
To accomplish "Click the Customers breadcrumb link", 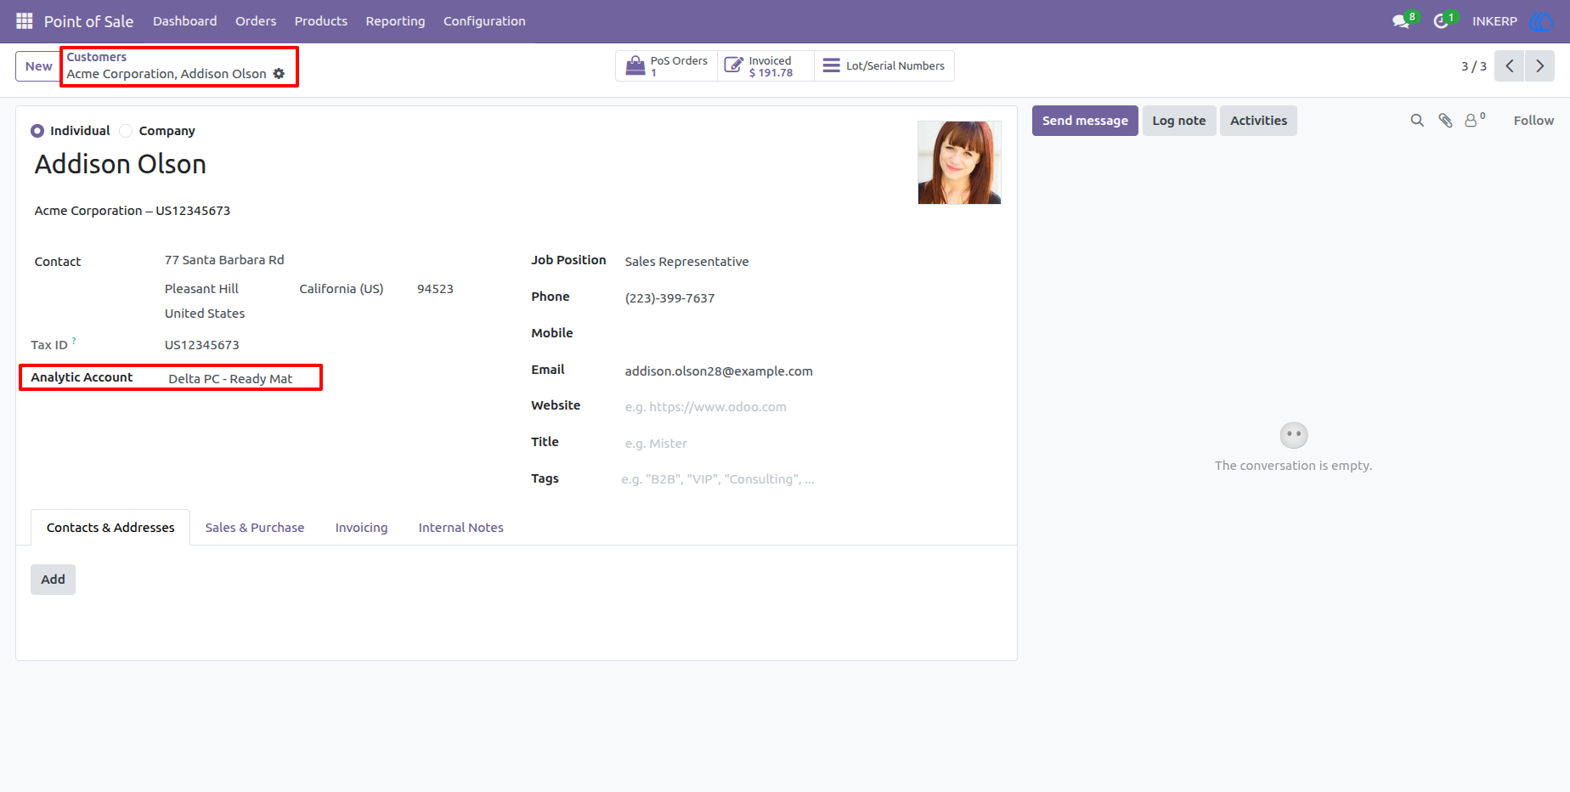I will 97,57.
